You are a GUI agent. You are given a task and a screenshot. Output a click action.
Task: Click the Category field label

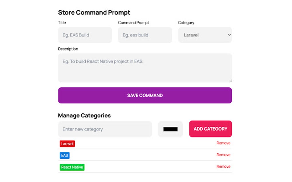(186, 23)
